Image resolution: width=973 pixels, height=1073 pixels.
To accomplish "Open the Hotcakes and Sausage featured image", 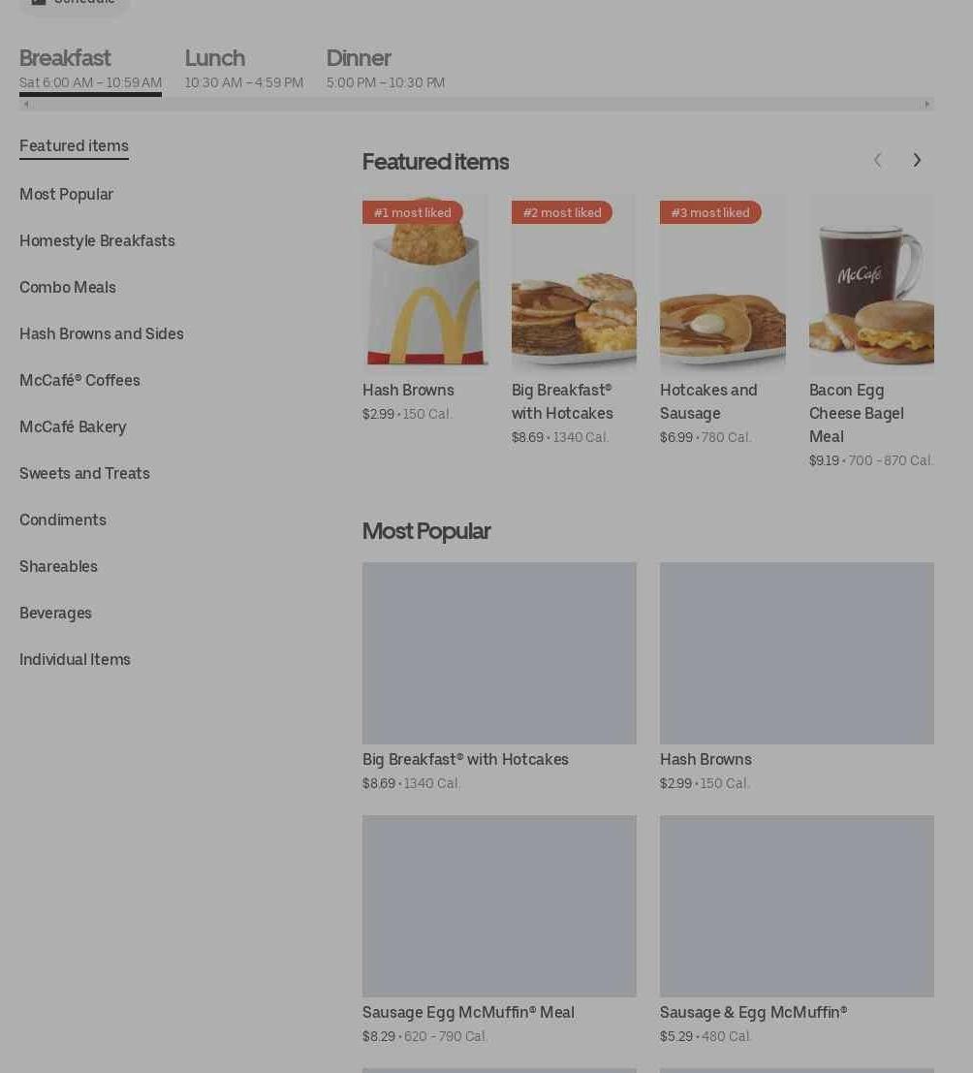I will click(723, 280).
